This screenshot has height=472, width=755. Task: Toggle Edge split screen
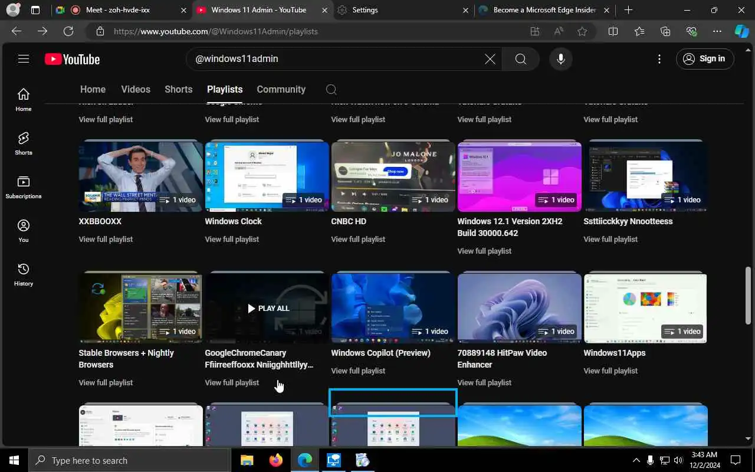[613, 31]
